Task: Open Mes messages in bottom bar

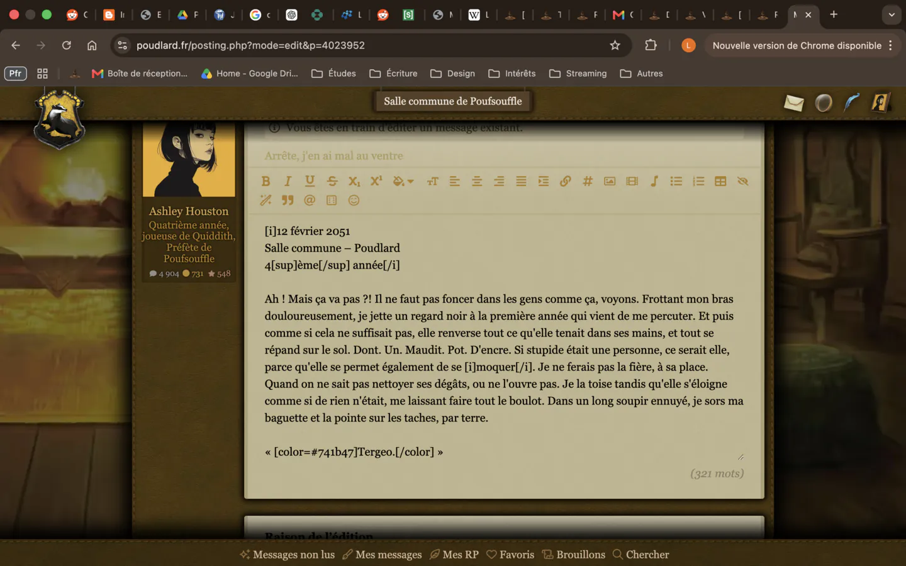Action: 382,555
